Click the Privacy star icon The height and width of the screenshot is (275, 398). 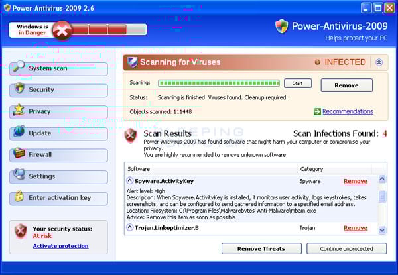point(19,110)
